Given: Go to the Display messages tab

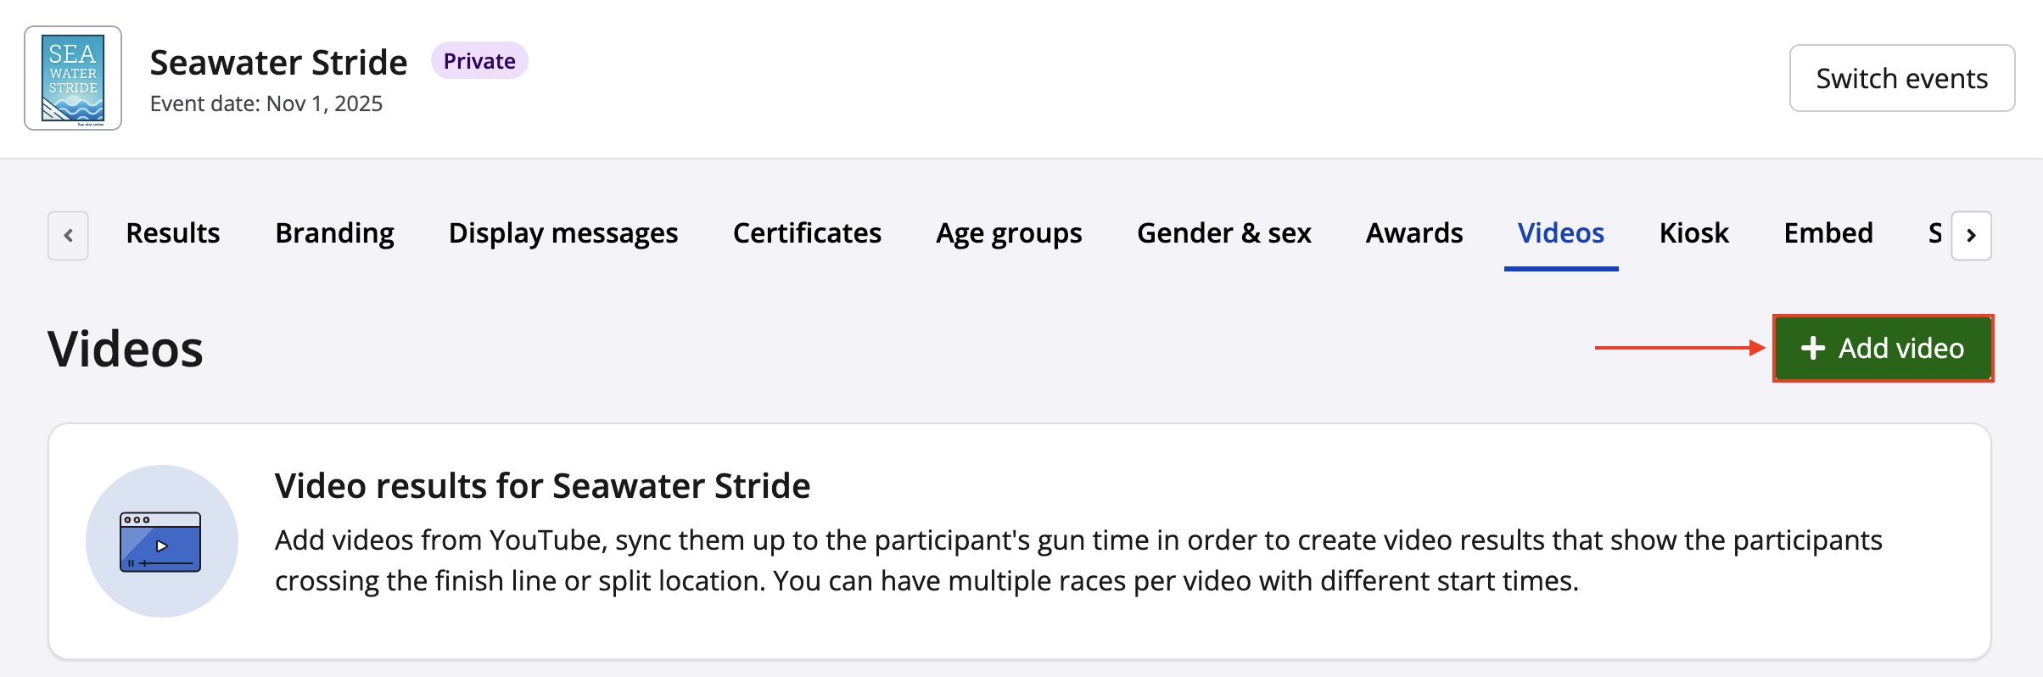Looking at the screenshot, I should (563, 233).
